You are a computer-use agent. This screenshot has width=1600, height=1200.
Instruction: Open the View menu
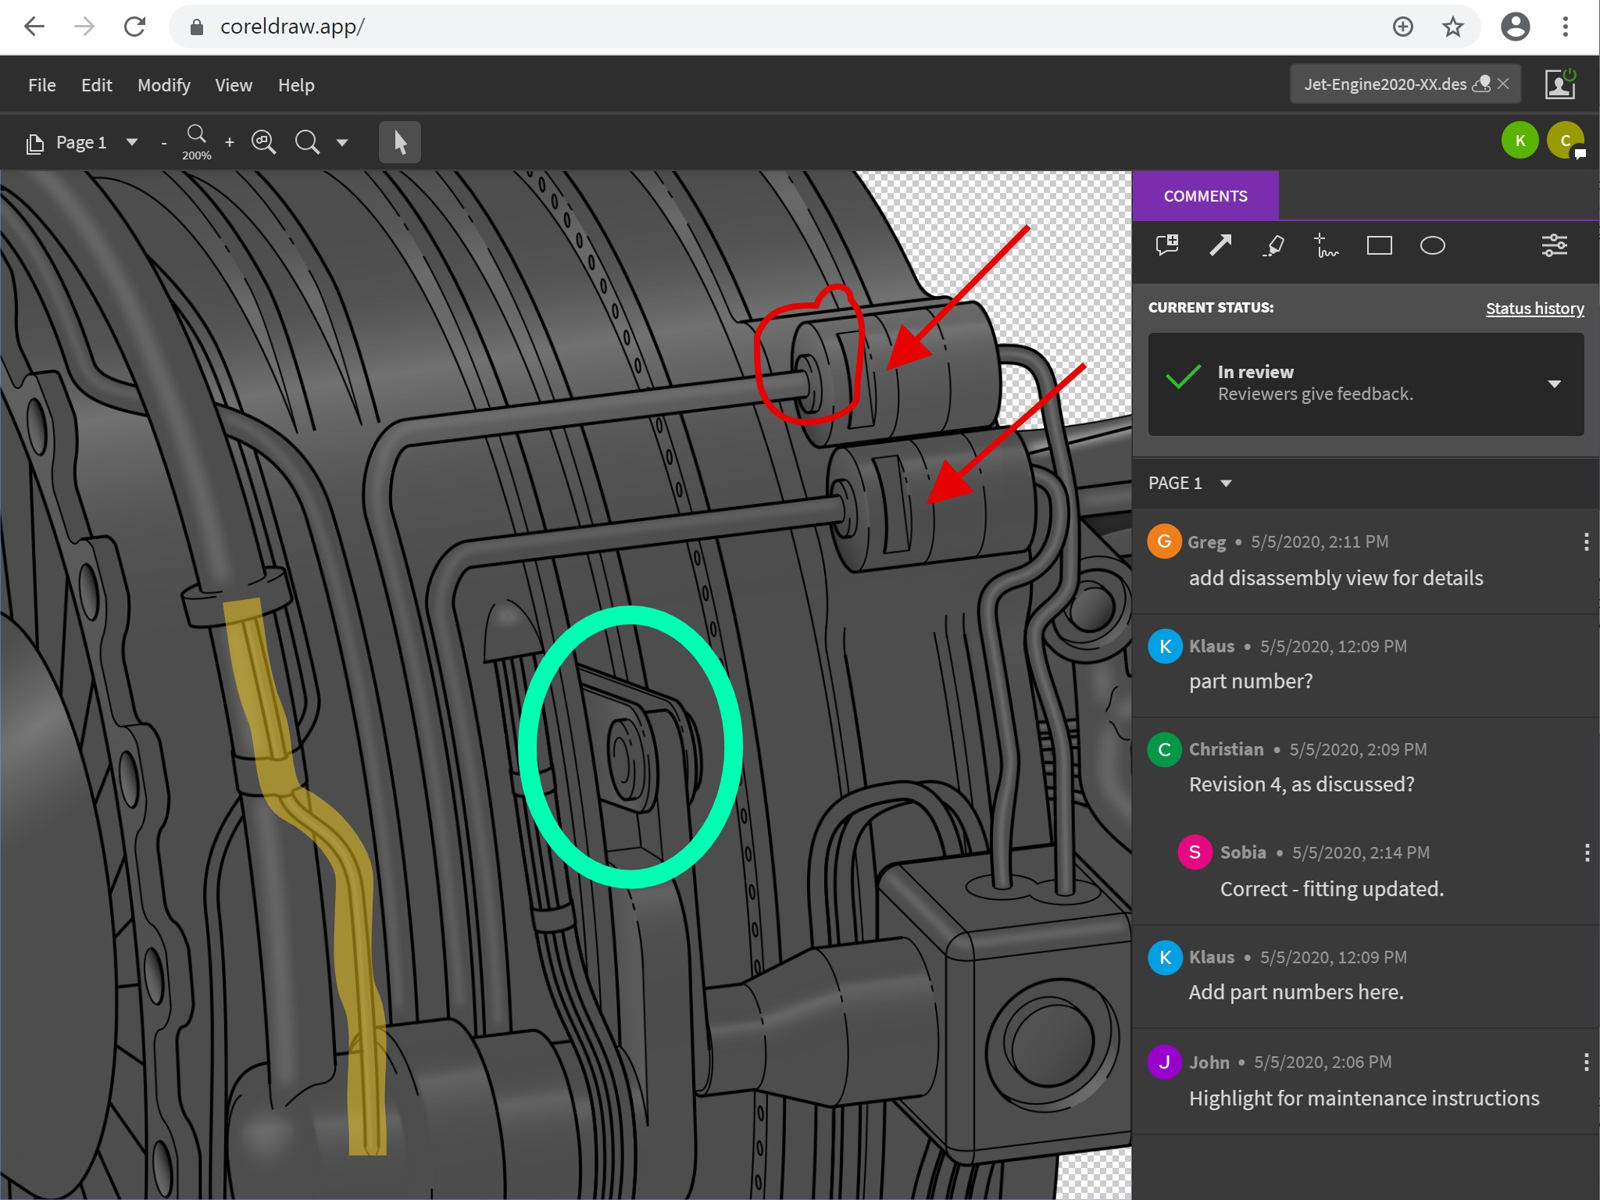230,84
